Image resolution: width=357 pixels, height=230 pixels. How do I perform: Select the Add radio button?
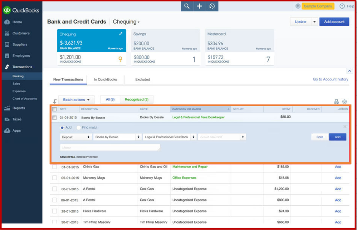[62, 128]
